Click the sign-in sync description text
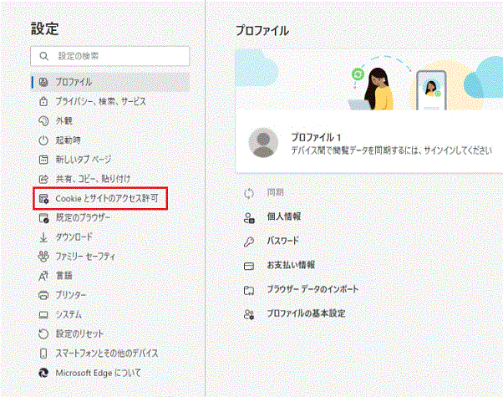The width and height of the screenshot is (503, 397). [x=391, y=150]
